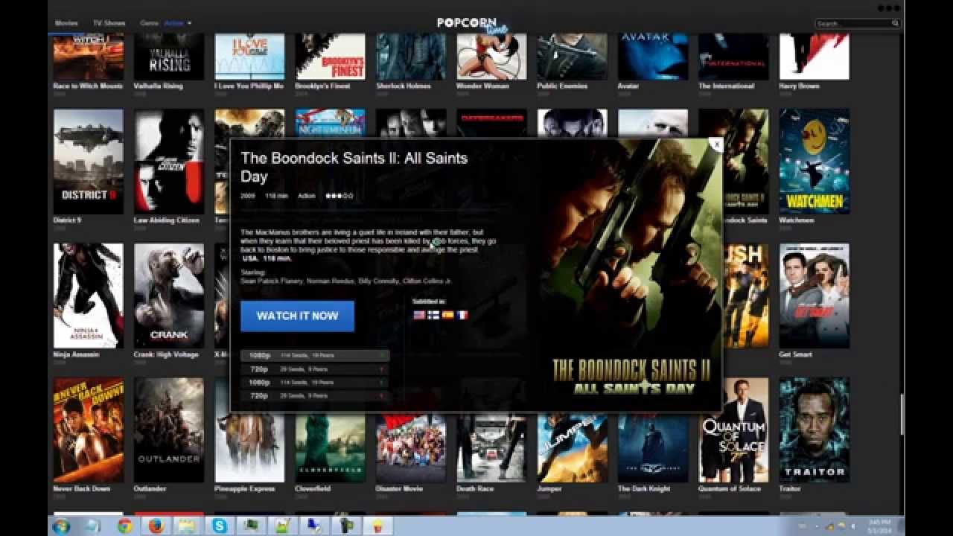The image size is (953, 536).
Task: Close the Boondock Saints II details popup
Action: [715, 144]
